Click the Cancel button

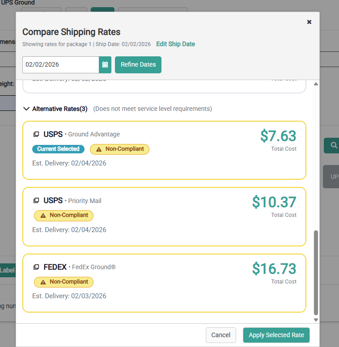tap(220, 335)
